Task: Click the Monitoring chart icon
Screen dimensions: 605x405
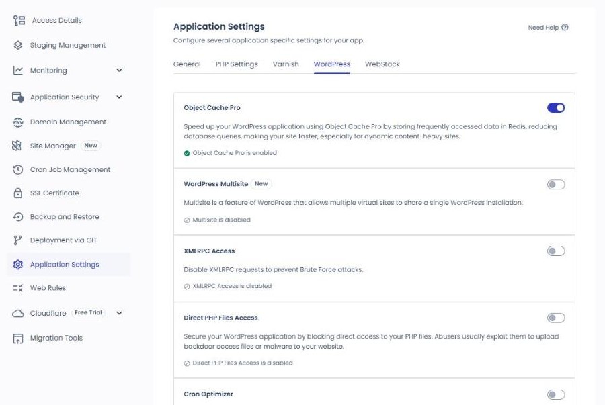Action: coord(18,70)
